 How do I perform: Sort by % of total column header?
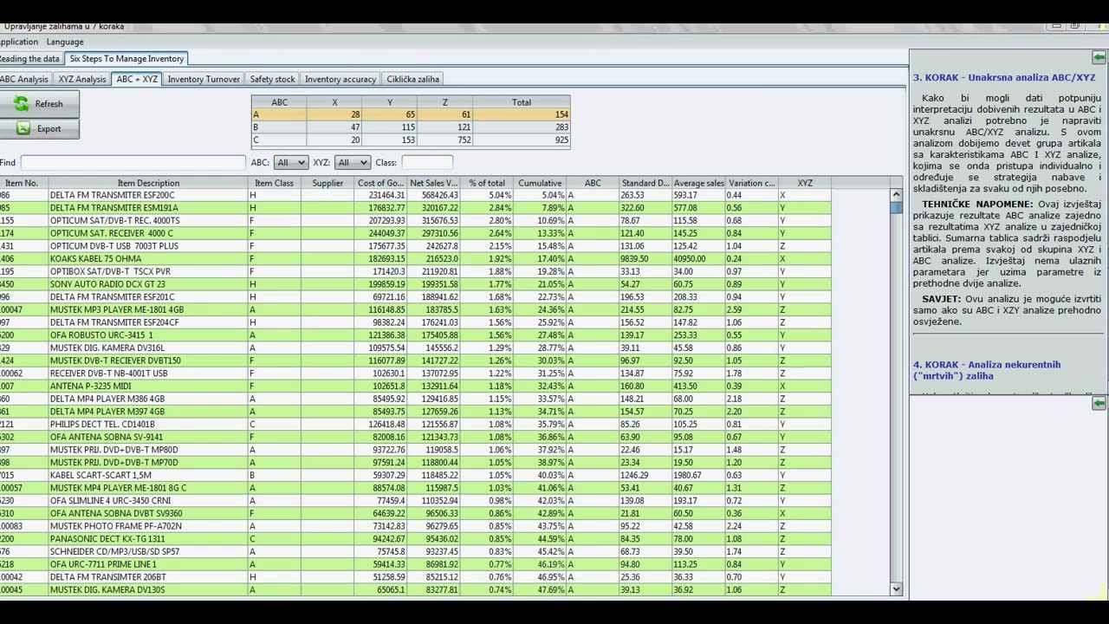tap(487, 183)
